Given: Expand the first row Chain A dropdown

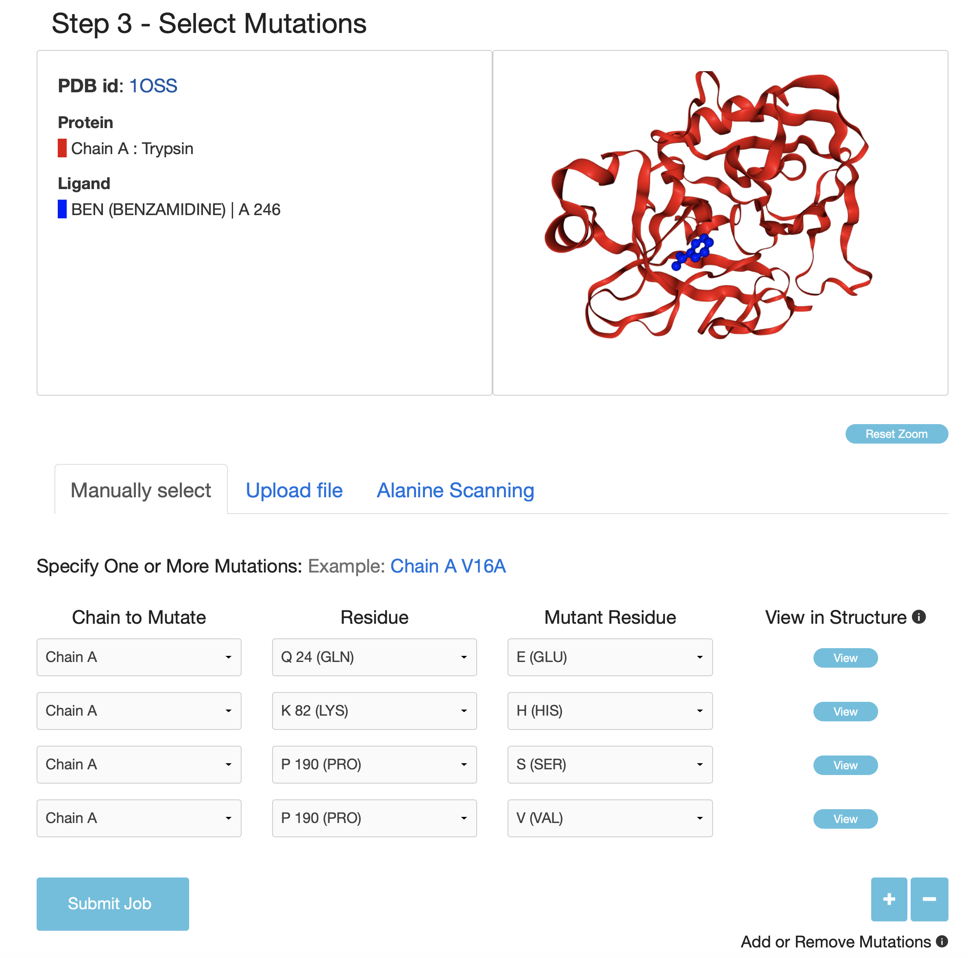Looking at the screenshot, I should point(139,657).
